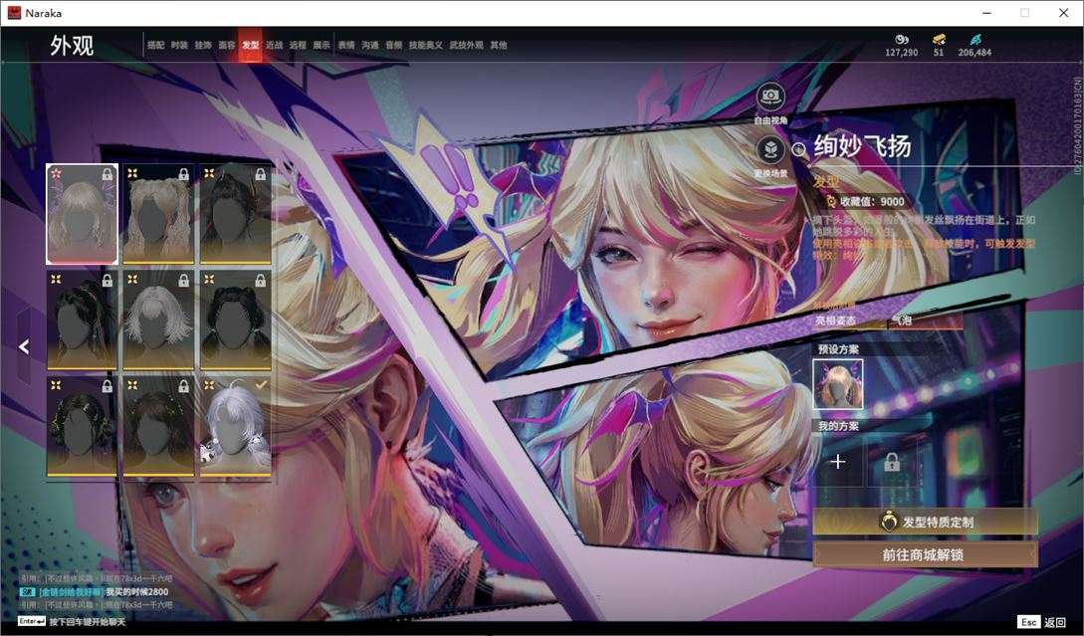Click the Esc key icon at bottom right
This screenshot has height=636, width=1084.
pyautogui.click(x=1028, y=621)
